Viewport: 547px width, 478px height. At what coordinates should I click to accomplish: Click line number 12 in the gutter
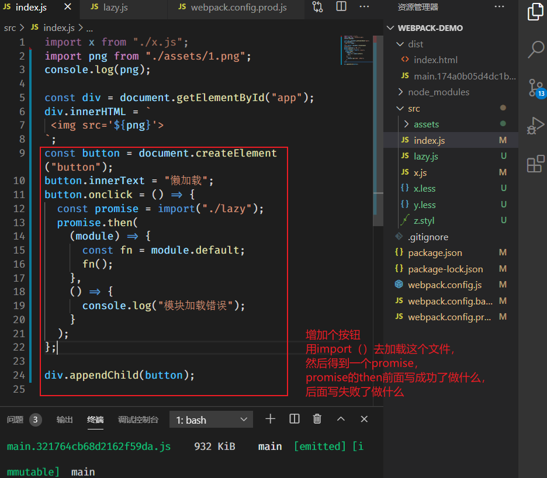point(19,209)
